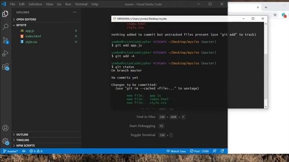Open the Run menu

68,4
